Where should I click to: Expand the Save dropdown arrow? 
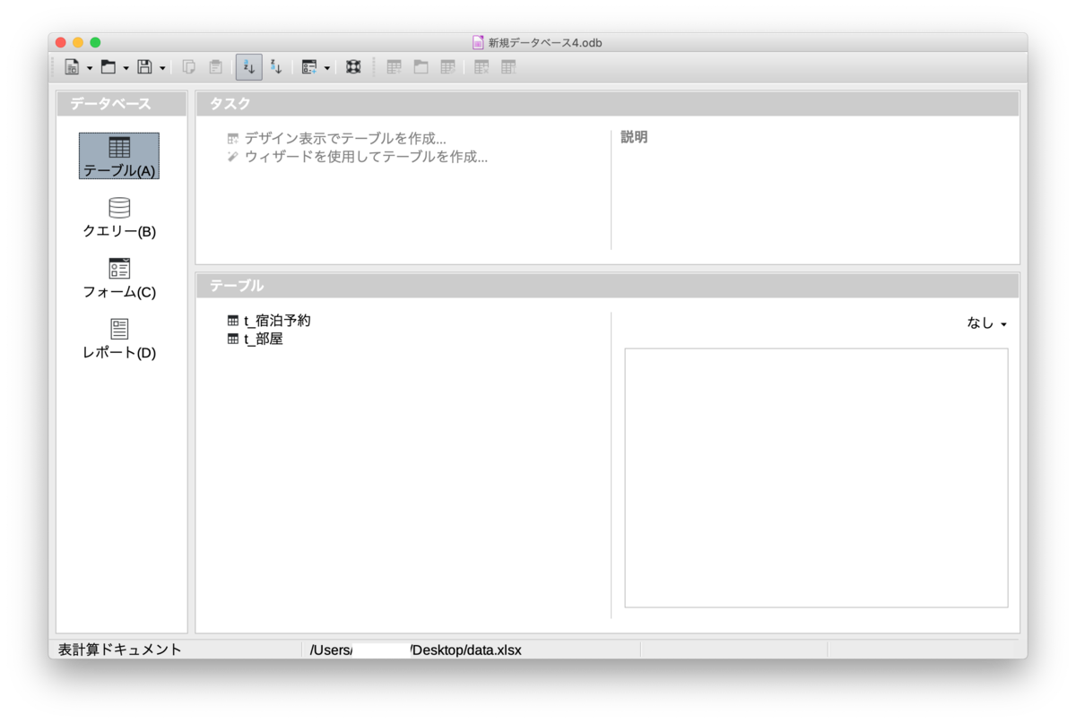[162, 68]
